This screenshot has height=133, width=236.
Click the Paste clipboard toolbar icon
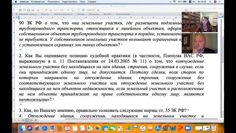(46, 10)
